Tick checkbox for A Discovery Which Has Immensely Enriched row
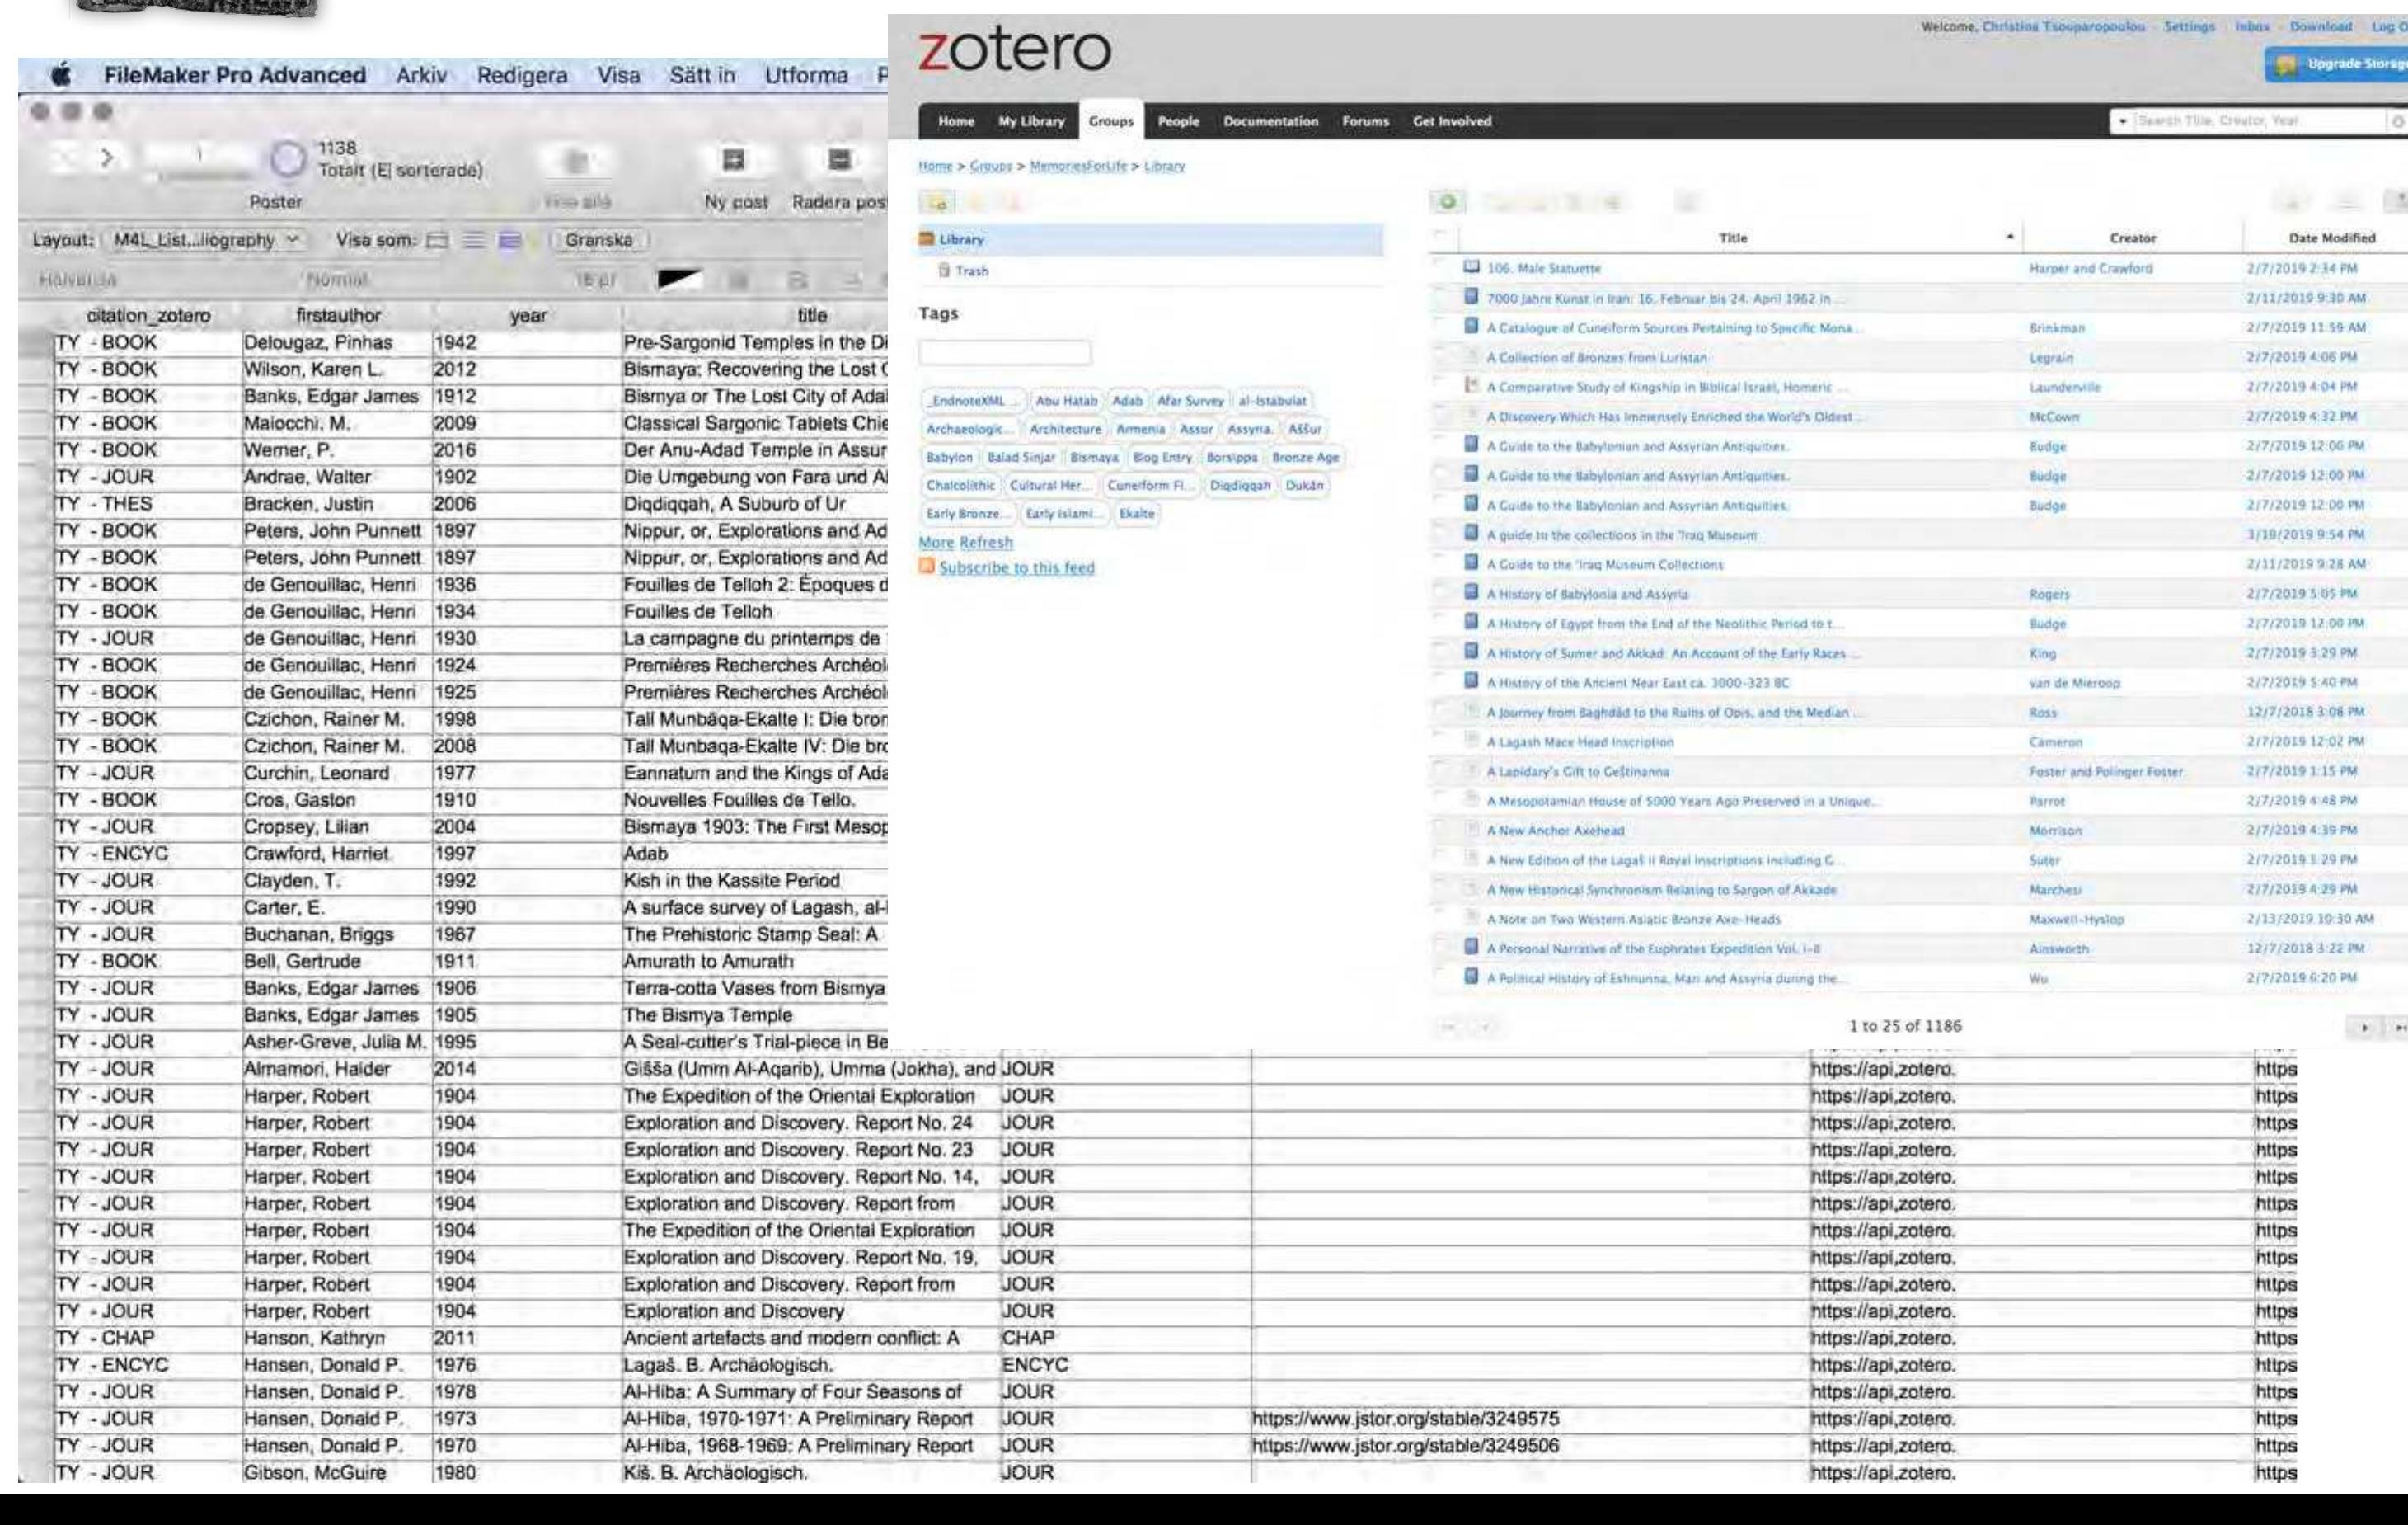2408x1525 pixels. coord(1440,413)
